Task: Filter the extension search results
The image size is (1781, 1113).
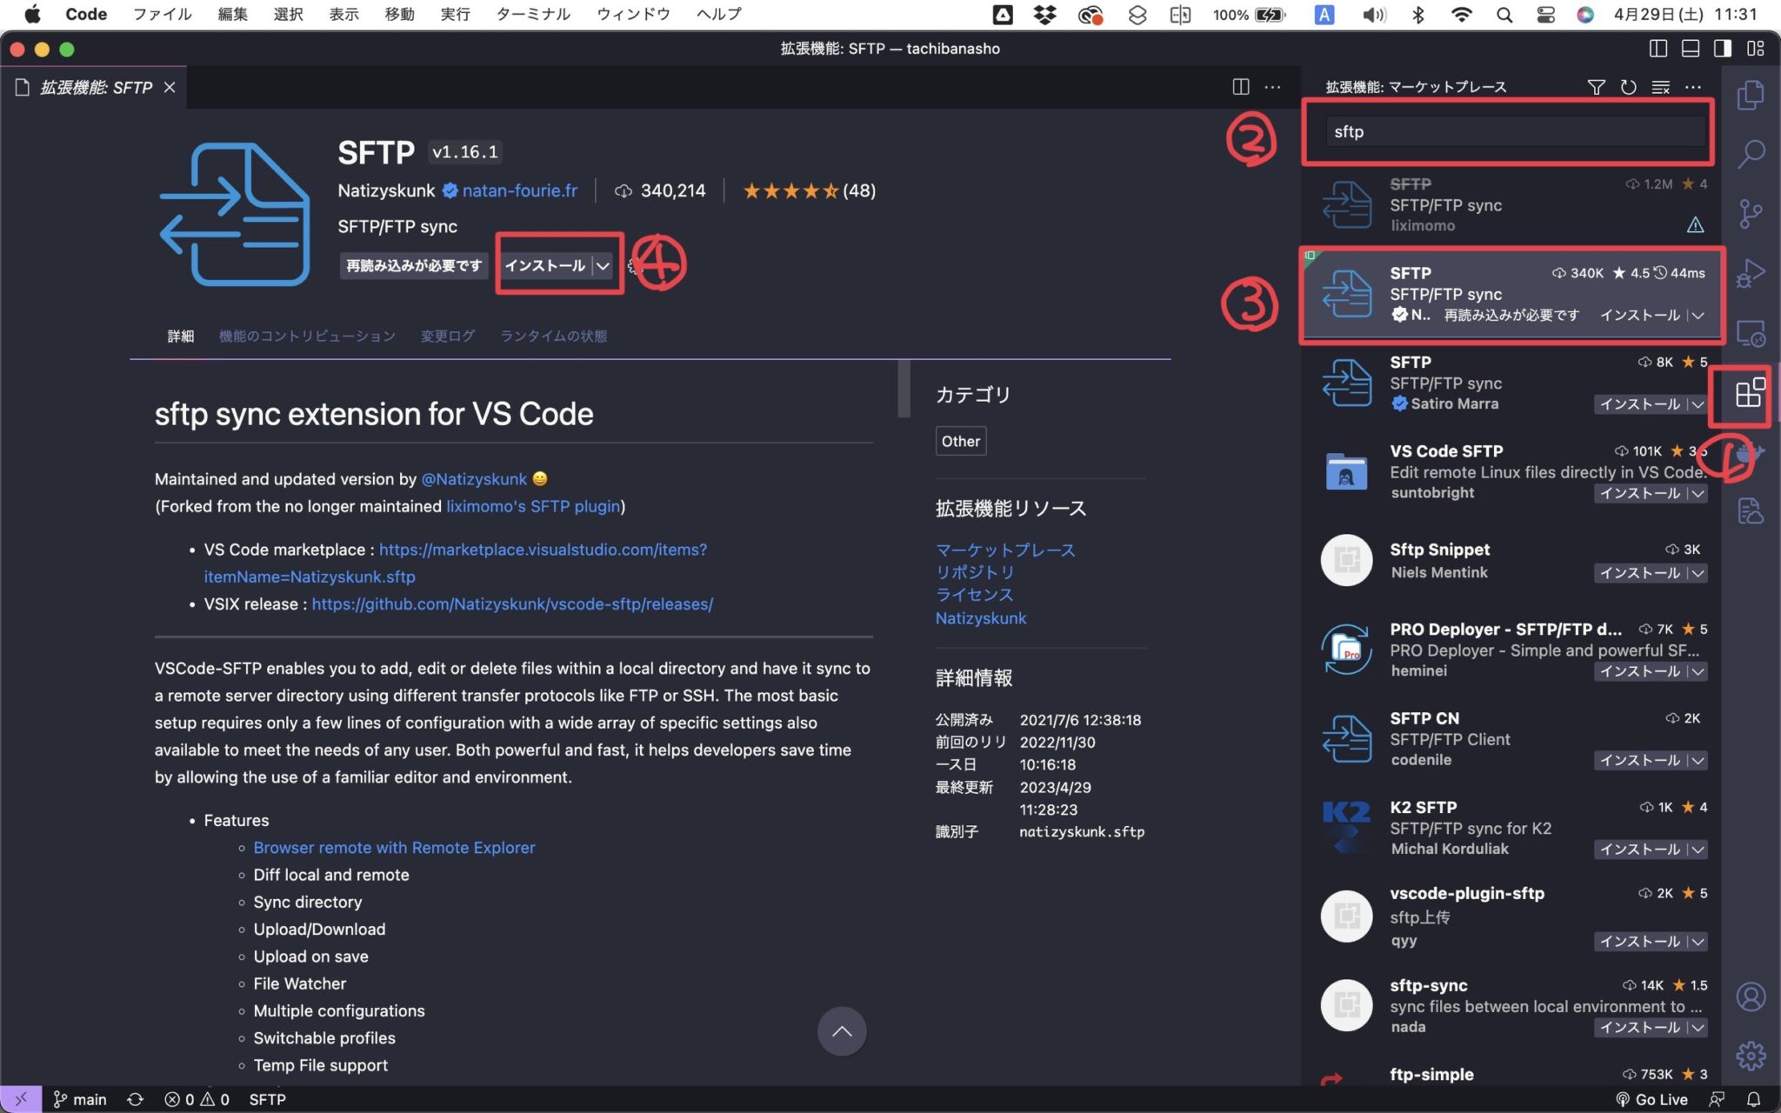Action: point(1597,87)
